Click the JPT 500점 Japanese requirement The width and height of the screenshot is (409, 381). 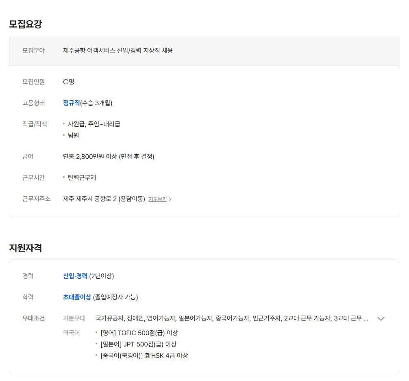138,344
